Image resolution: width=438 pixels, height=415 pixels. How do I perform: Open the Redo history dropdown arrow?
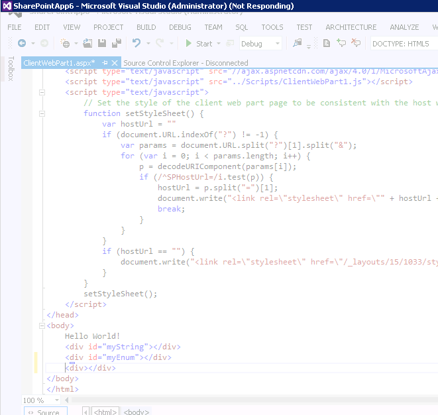[172, 44]
